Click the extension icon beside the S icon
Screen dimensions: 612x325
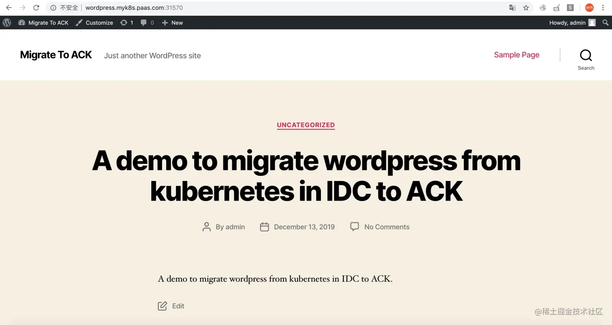(557, 8)
